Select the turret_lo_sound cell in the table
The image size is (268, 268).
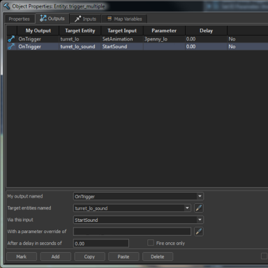[80, 47]
